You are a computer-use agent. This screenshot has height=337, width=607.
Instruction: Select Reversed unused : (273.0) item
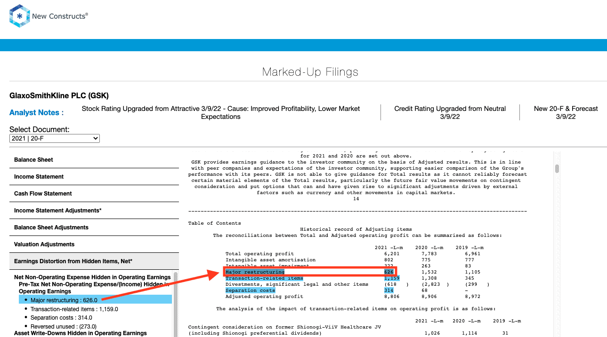(64, 327)
